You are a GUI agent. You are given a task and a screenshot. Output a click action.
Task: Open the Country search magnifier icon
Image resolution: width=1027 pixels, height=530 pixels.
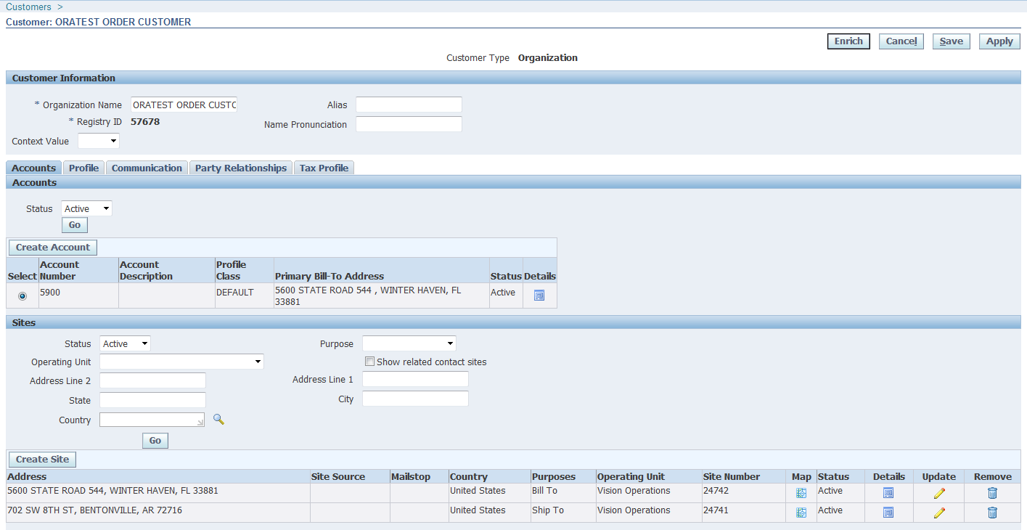point(218,419)
